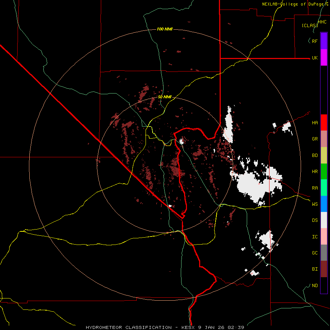Click the GC legend label
This screenshot has width=330, height=330.
tap(315, 253)
